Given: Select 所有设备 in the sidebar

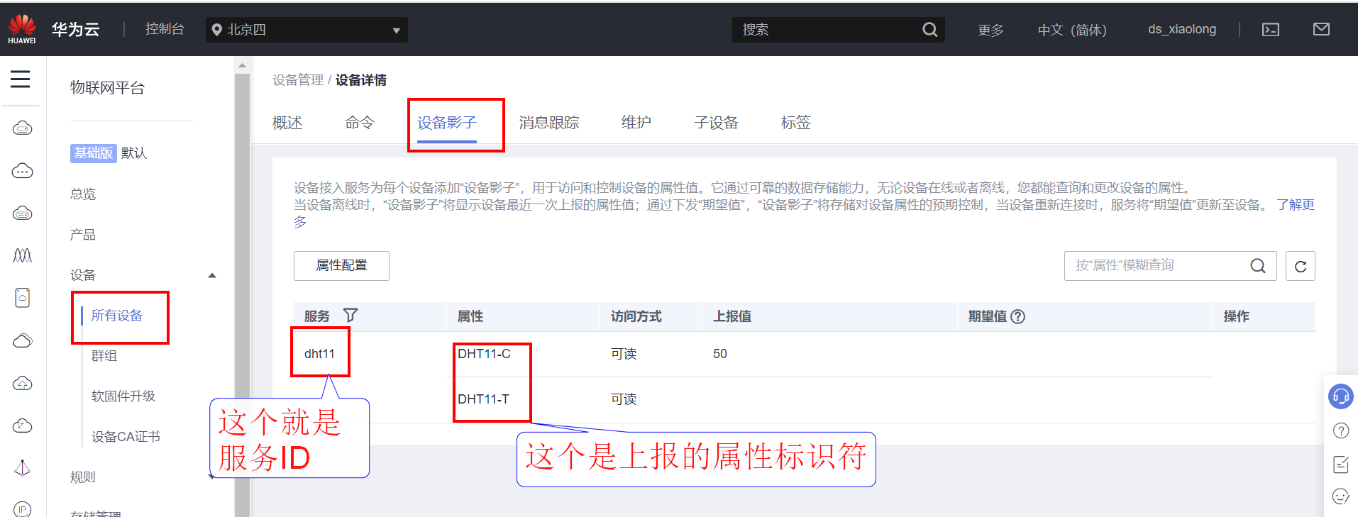Looking at the screenshot, I should click(117, 316).
